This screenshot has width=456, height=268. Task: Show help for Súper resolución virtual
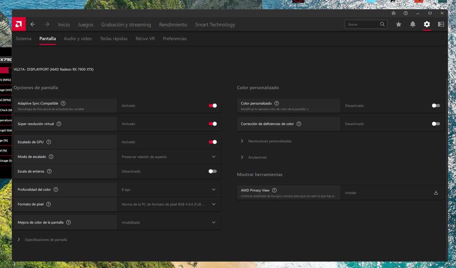[59, 124]
